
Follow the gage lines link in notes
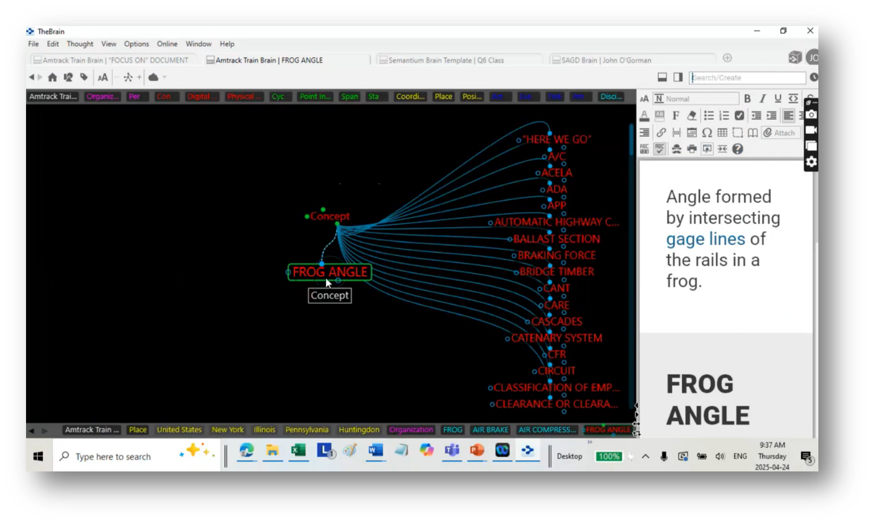(705, 239)
